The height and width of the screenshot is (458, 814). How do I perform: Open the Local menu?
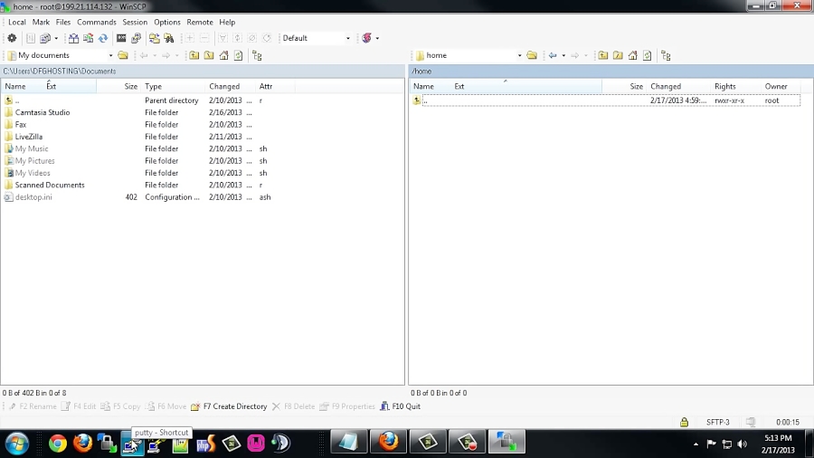coord(16,22)
